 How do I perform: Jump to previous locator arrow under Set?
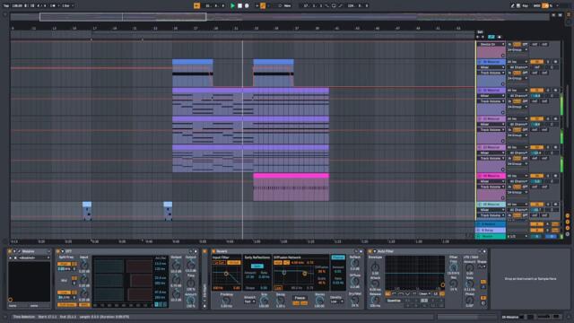[478, 37]
